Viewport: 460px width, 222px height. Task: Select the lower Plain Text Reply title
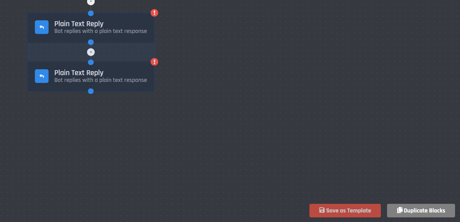click(x=79, y=73)
